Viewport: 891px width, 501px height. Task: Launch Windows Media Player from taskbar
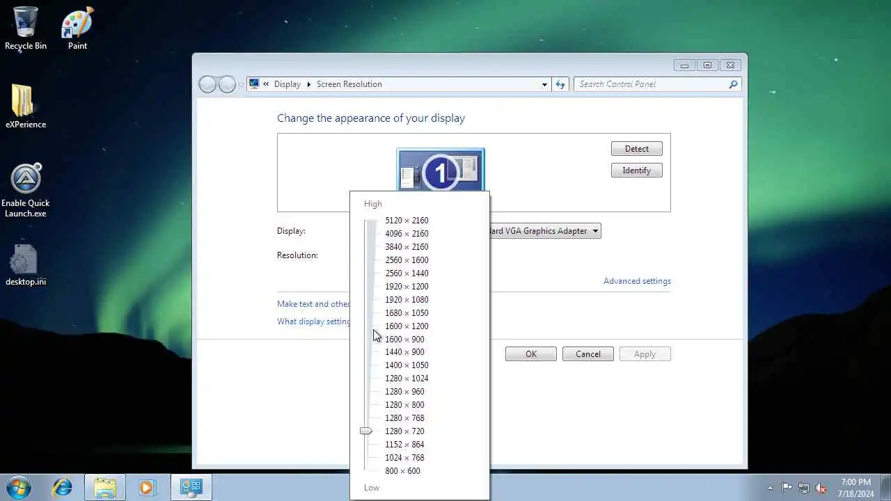[146, 487]
